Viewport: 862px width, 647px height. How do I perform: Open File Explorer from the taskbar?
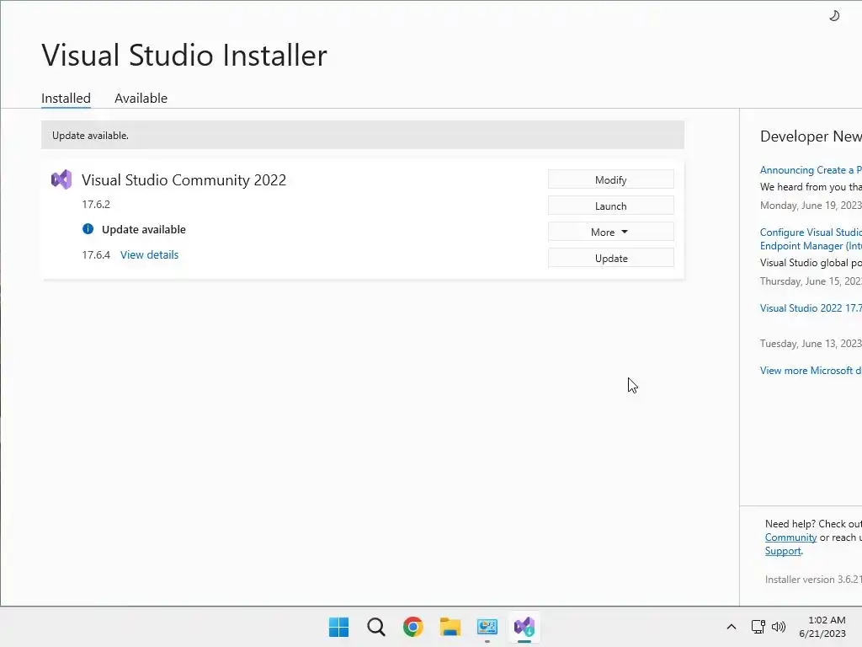(450, 627)
